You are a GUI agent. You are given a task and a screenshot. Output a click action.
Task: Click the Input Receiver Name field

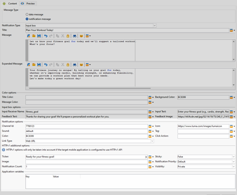[x=87, y=112]
